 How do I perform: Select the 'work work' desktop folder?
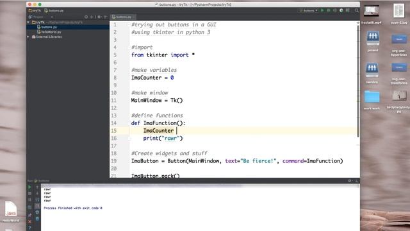pyautogui.click(x=372, y=99)
